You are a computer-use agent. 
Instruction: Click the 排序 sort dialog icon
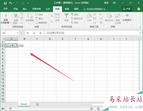(57, 18)
